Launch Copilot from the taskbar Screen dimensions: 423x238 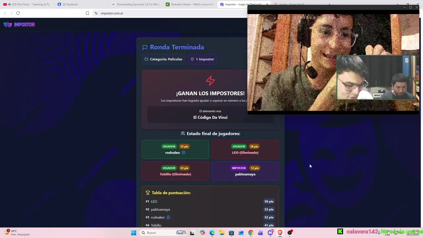coord(202,233)
